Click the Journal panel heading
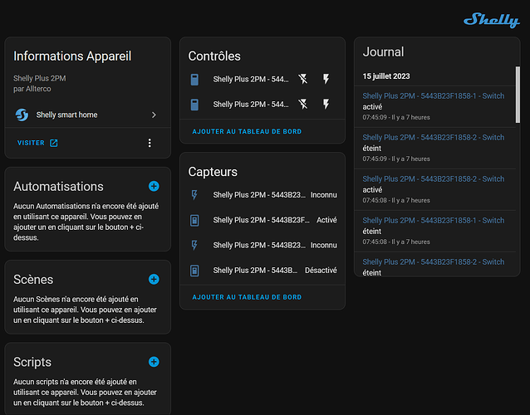 click(x=383, y=52)
